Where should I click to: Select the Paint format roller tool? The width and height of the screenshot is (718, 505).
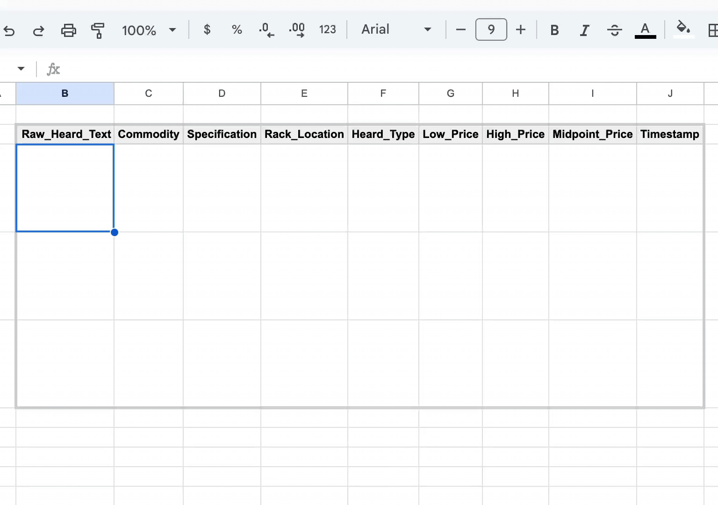[x=97, y=30]
